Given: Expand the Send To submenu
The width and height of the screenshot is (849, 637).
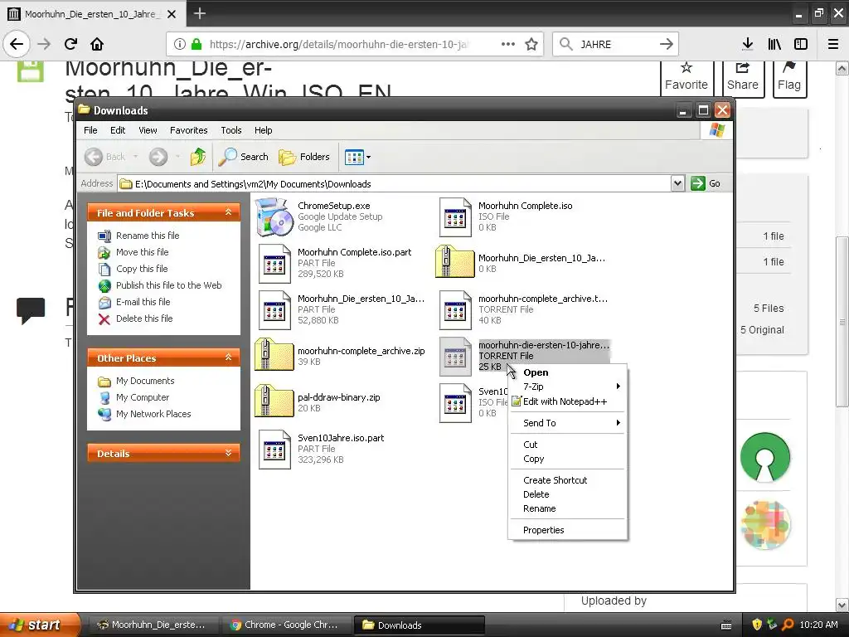Looking at the screenshot, I should [567, 423].
